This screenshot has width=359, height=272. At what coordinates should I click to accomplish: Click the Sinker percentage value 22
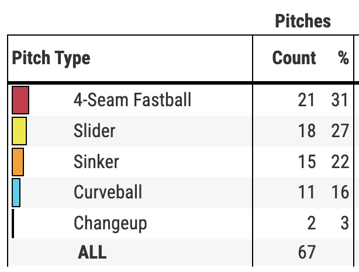click(x=340, y=162)
